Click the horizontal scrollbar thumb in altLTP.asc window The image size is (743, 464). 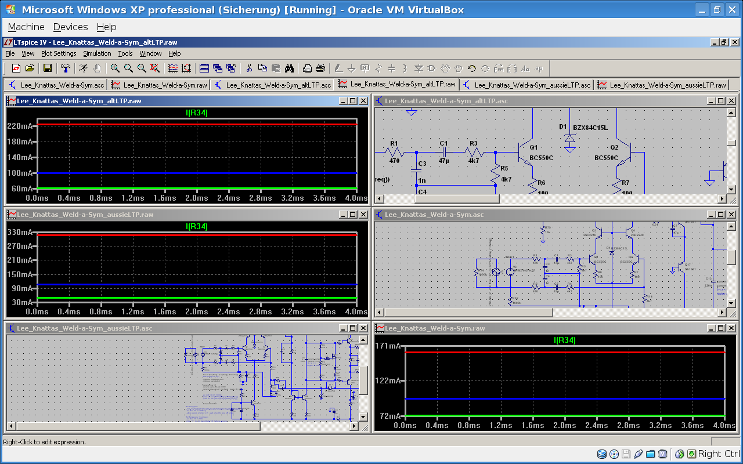[x=457, y=199]
